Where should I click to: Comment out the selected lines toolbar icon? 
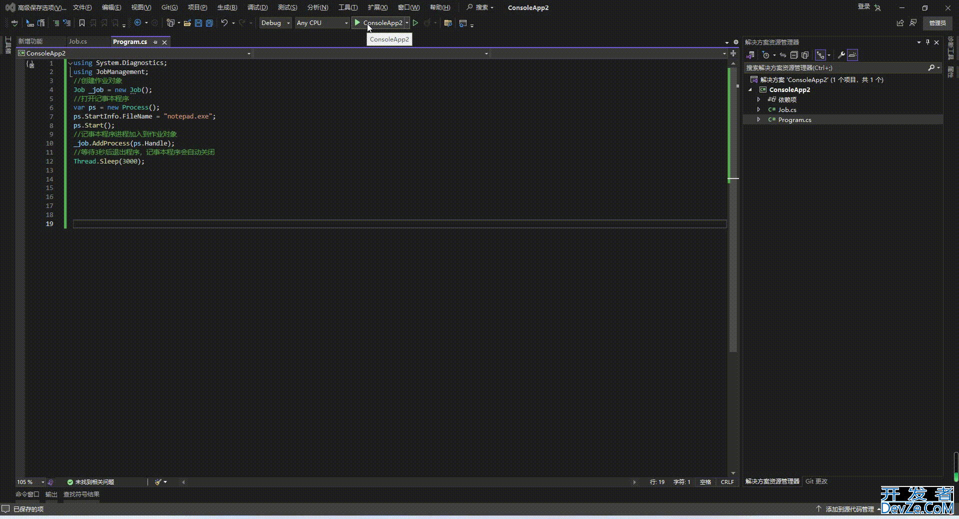click(56, 23)
